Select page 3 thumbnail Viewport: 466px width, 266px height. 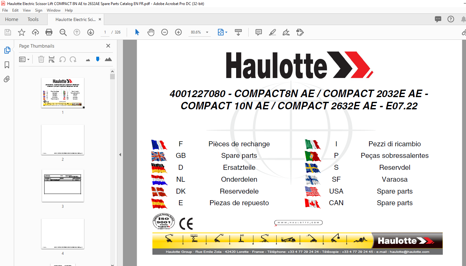click(63, 186)
